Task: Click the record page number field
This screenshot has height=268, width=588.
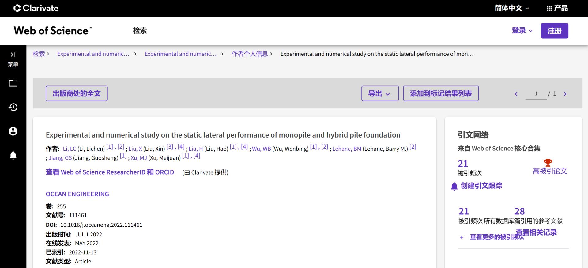Action: 536,94
